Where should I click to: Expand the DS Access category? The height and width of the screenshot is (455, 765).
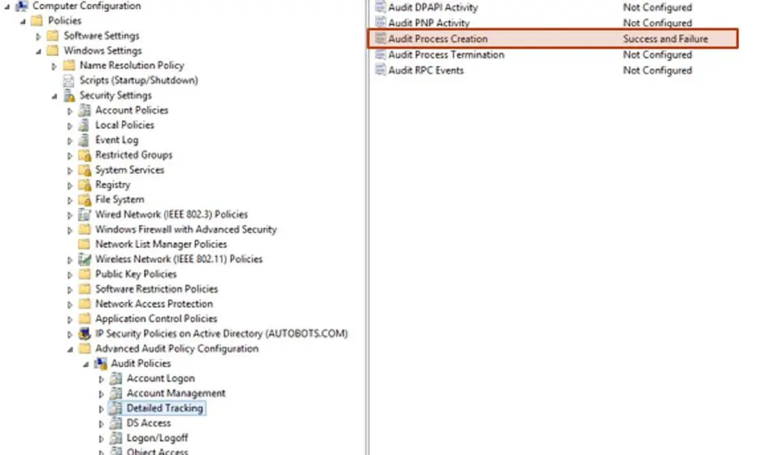coord(102,423)
